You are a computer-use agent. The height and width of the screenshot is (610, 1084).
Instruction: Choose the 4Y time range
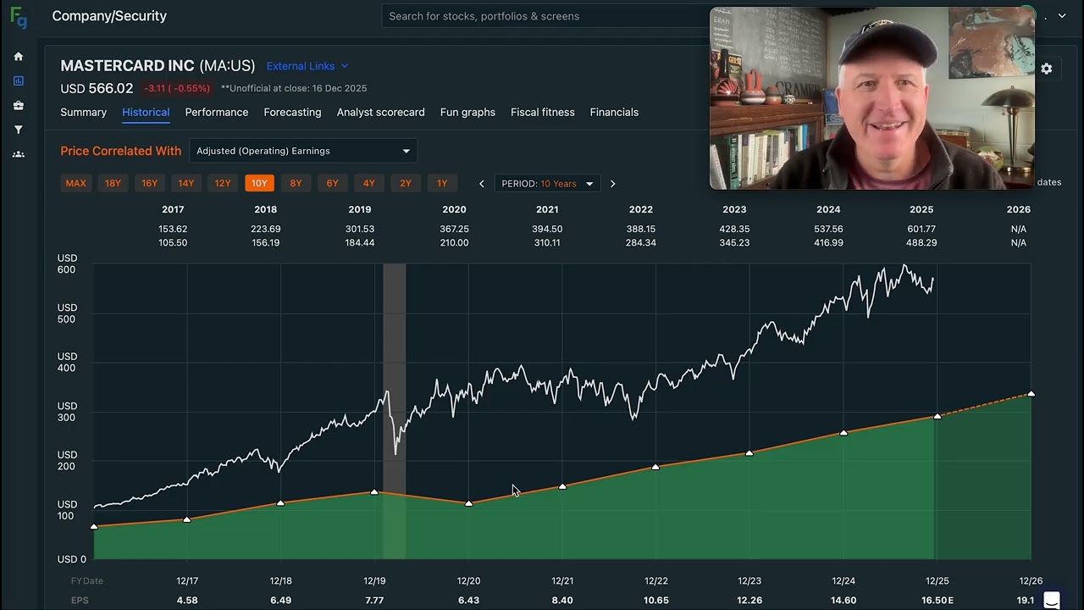369,184
